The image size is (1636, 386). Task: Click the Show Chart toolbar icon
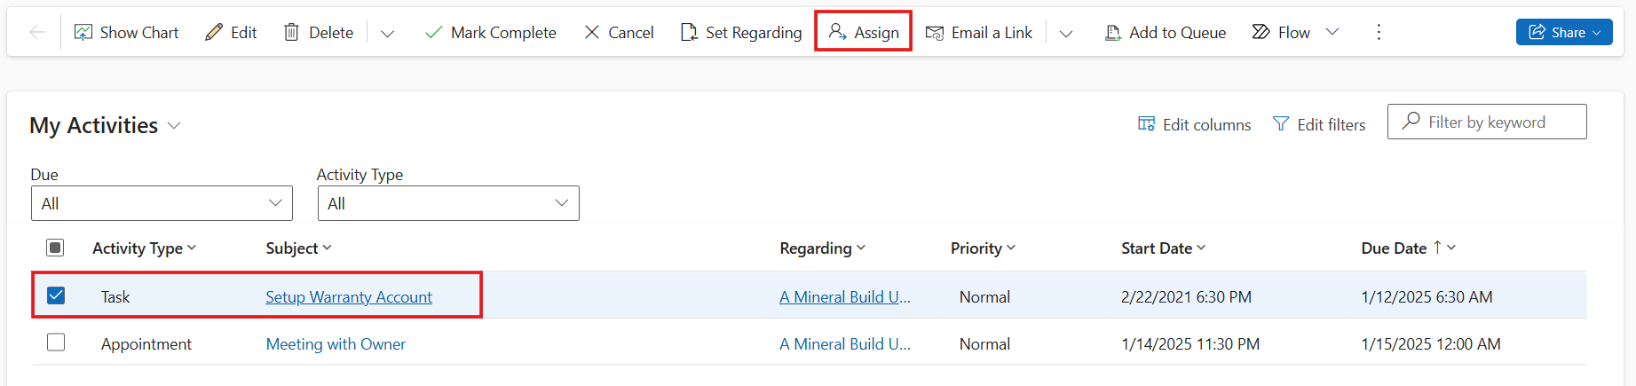(x=83, y=33)
